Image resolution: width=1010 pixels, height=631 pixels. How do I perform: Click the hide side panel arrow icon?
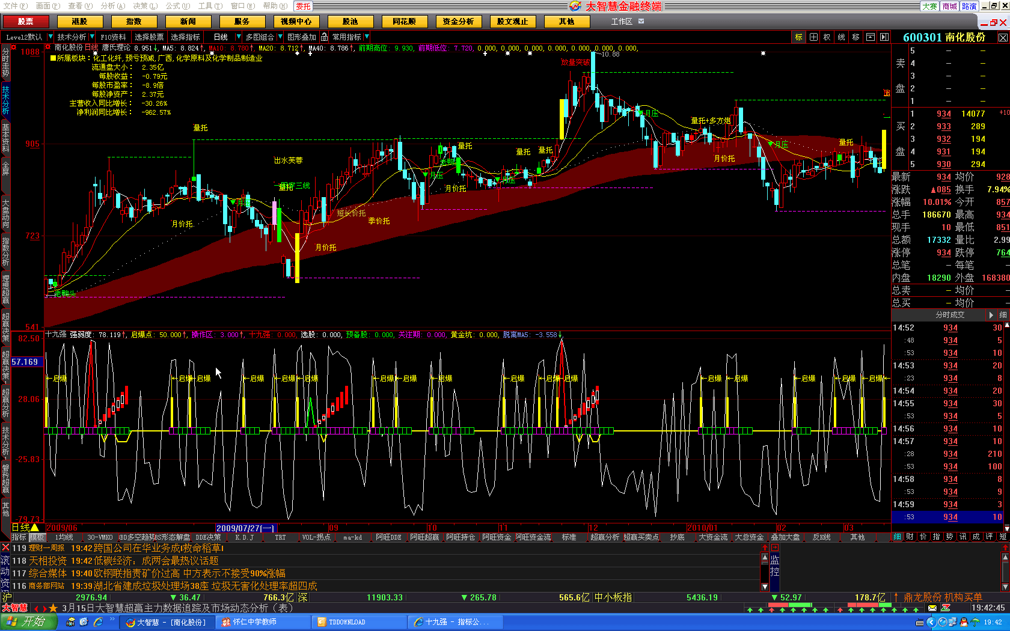884,37
